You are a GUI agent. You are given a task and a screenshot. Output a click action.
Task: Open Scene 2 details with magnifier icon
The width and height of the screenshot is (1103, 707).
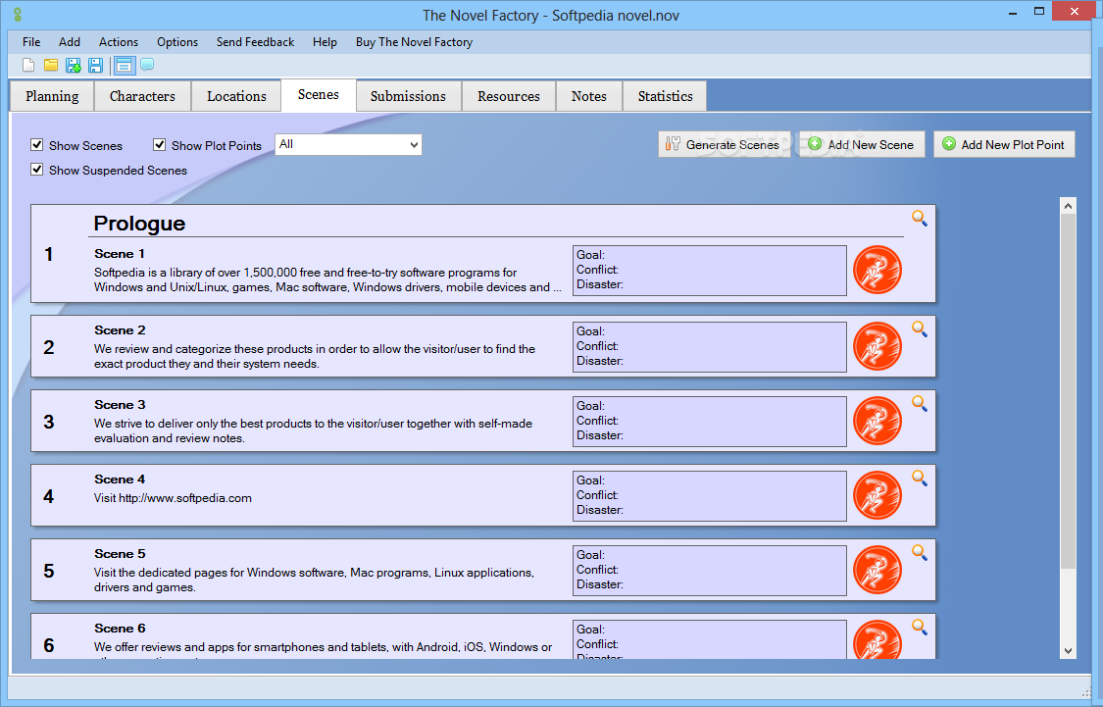[920, 329]
